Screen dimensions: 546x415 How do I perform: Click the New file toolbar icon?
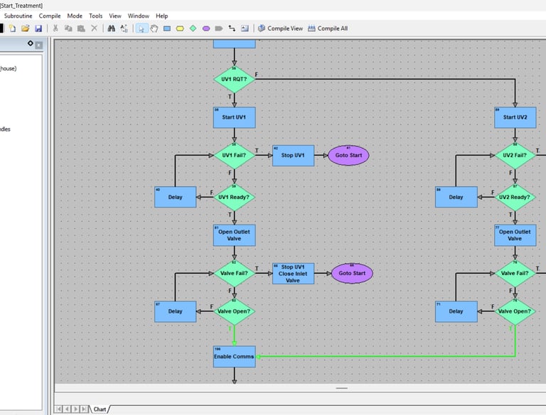point(13,28)
